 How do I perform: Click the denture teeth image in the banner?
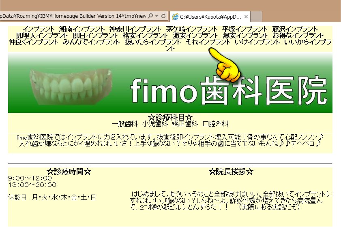pyautogui.click(x=71, y=86)
